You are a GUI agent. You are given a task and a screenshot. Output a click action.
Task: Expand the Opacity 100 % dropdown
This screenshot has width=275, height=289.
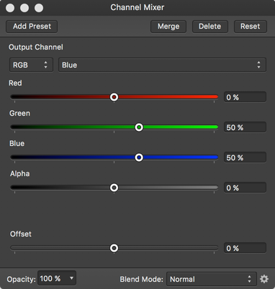[57, 278]
